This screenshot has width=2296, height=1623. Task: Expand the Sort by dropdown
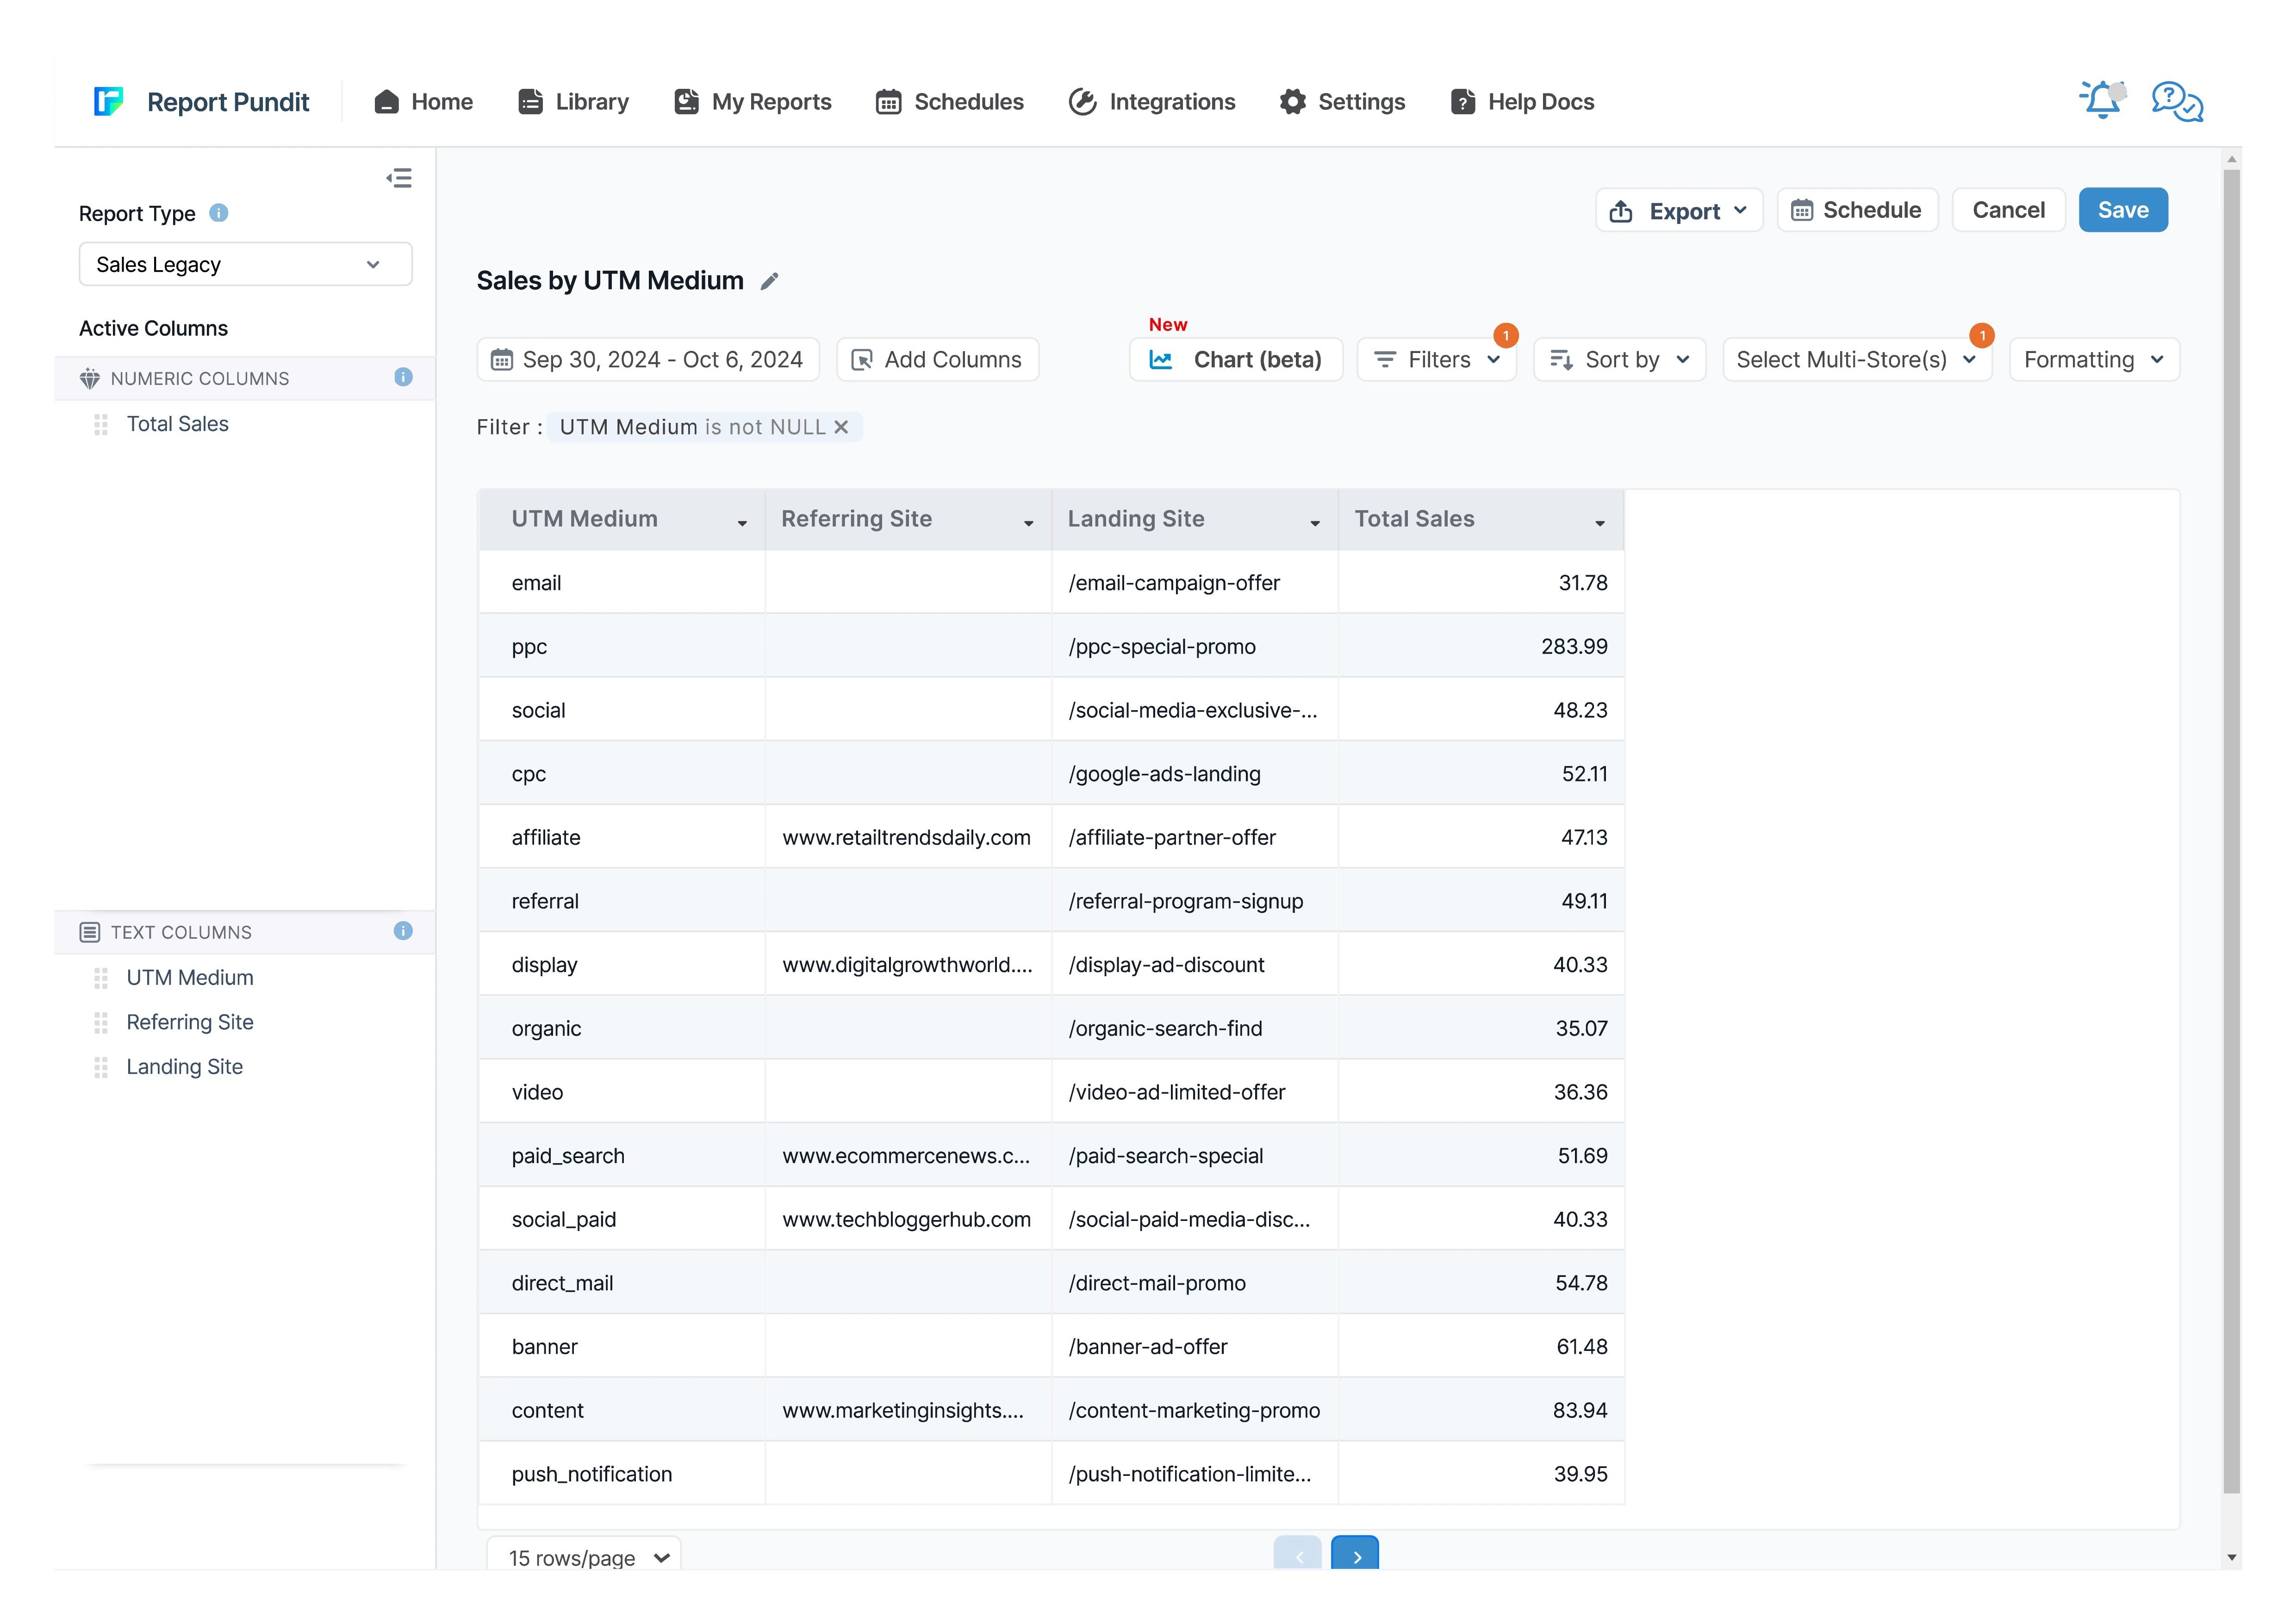(1619, 360)
